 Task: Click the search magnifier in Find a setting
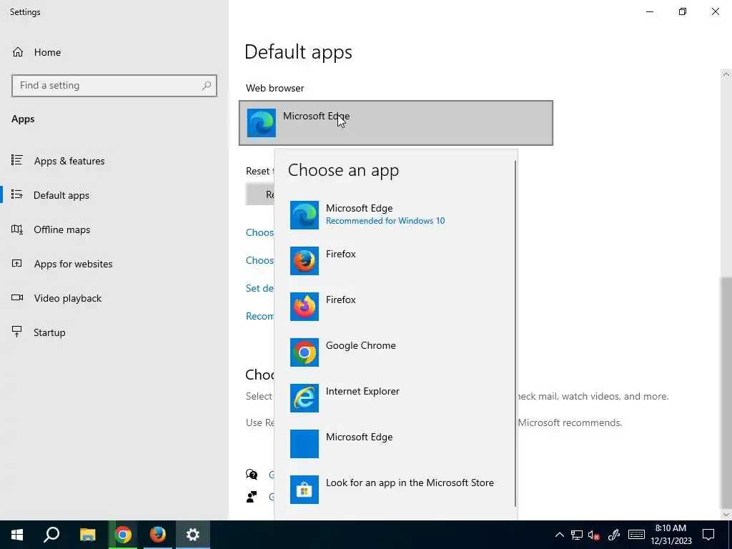tap(207, 86)
